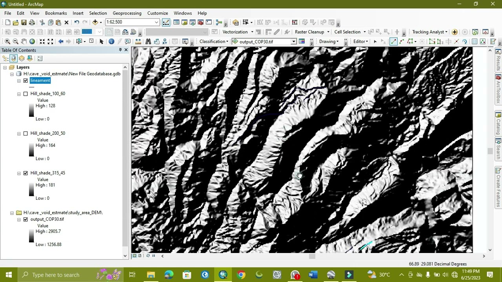Viewport: 502px width, 282px height.
Task: Click the output_COP30.tif color ramp
Action: (x=31, y=236)
